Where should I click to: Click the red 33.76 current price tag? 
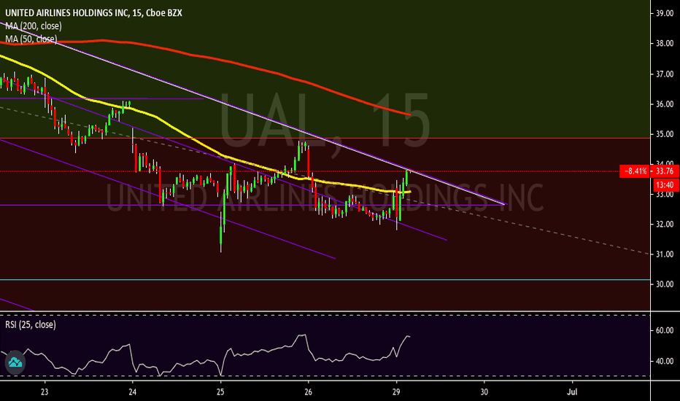(665, 171)
